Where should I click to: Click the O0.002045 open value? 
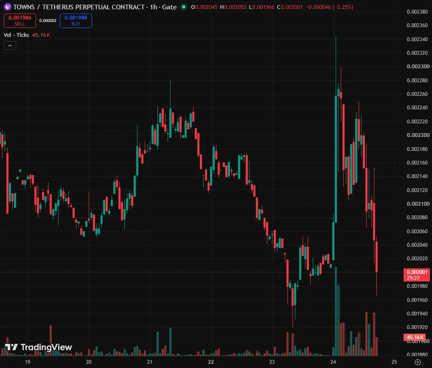coord(204,7)
